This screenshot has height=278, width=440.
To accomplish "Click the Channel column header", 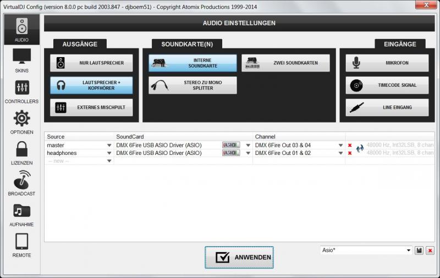I will 265,137.
